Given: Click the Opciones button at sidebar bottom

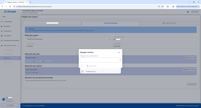Looking at the screenshot, I should point(10,105).
